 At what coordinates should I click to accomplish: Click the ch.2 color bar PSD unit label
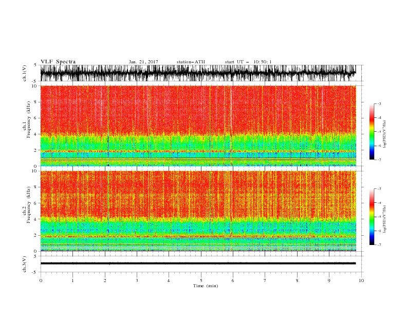point(385,219)
